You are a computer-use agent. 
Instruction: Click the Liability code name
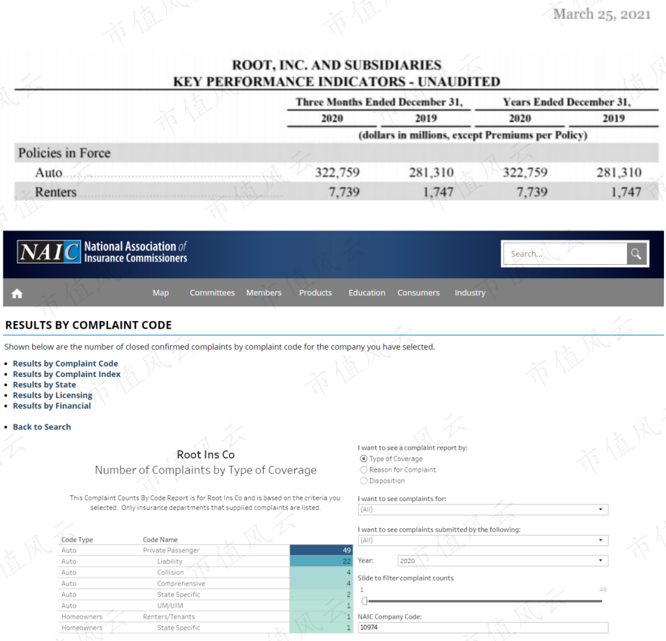(x=170, y=562)
